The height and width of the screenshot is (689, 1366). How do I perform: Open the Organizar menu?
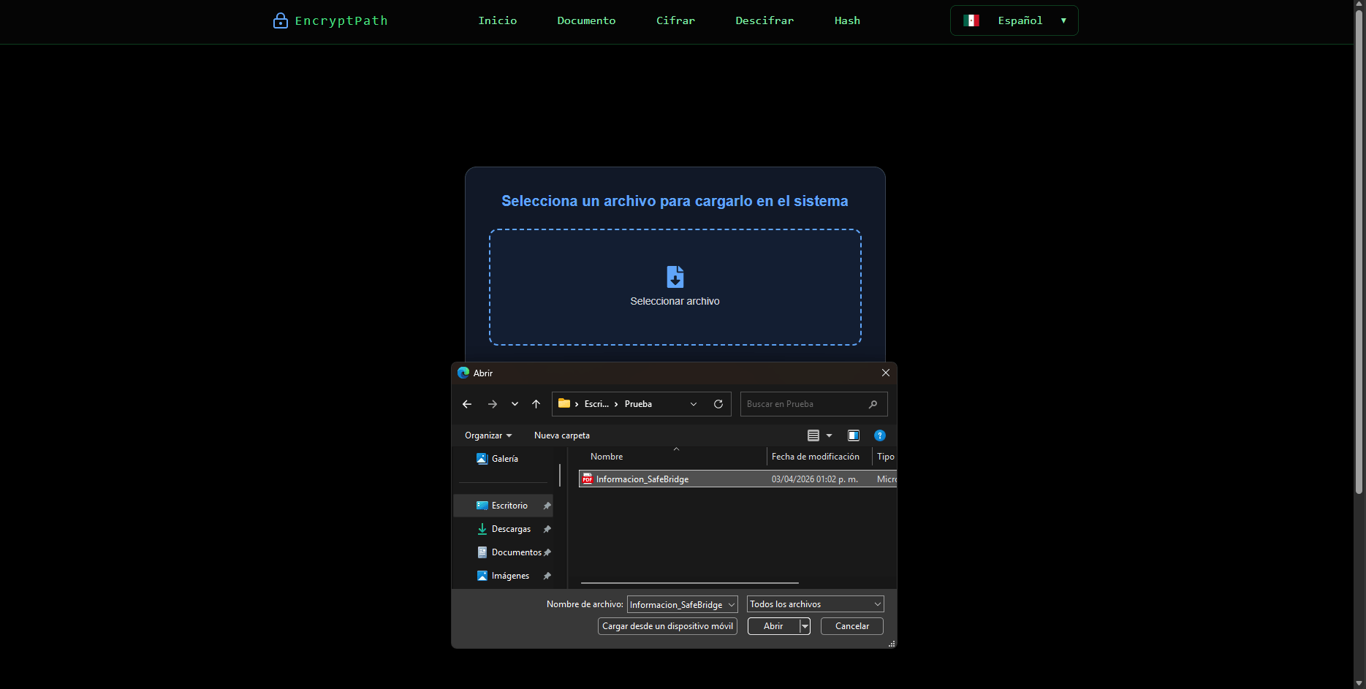[488, 435]
